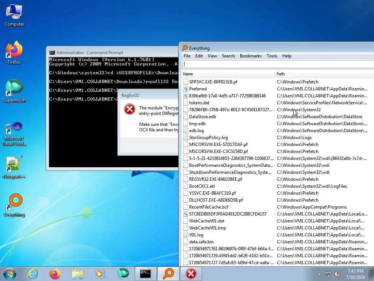Click the Windows Start button
The height and width of the screenshot is (281, 374).
tap(10, 274)
